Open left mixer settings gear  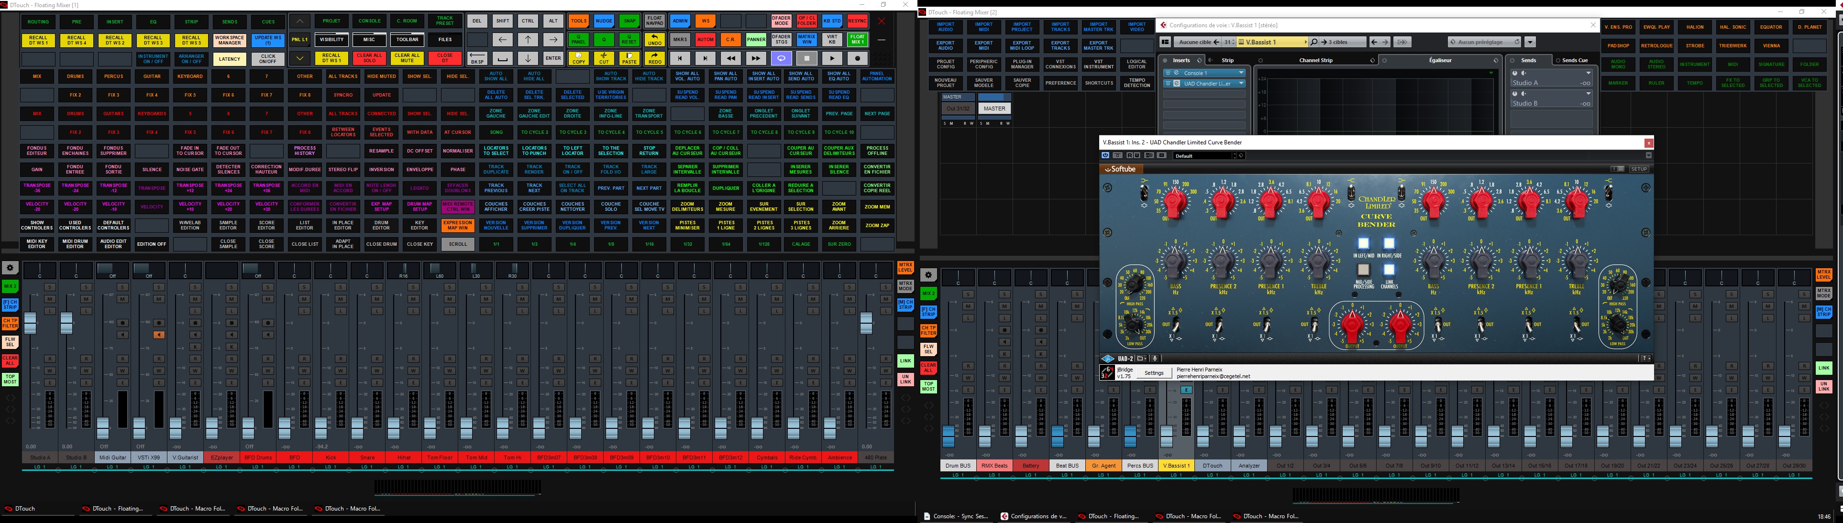pos(10,268)
